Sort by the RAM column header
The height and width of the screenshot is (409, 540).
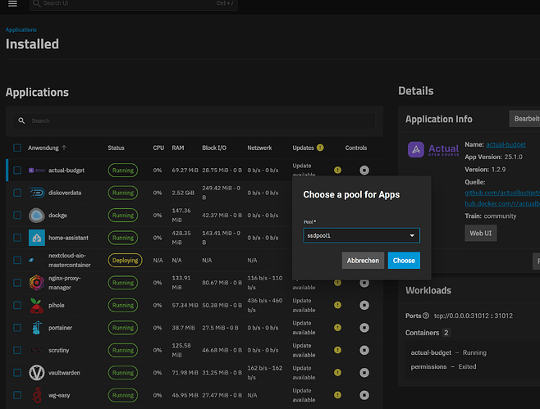(x=178, y=148)
